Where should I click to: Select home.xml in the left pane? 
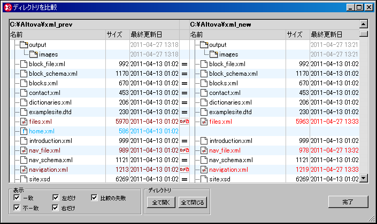42,131
